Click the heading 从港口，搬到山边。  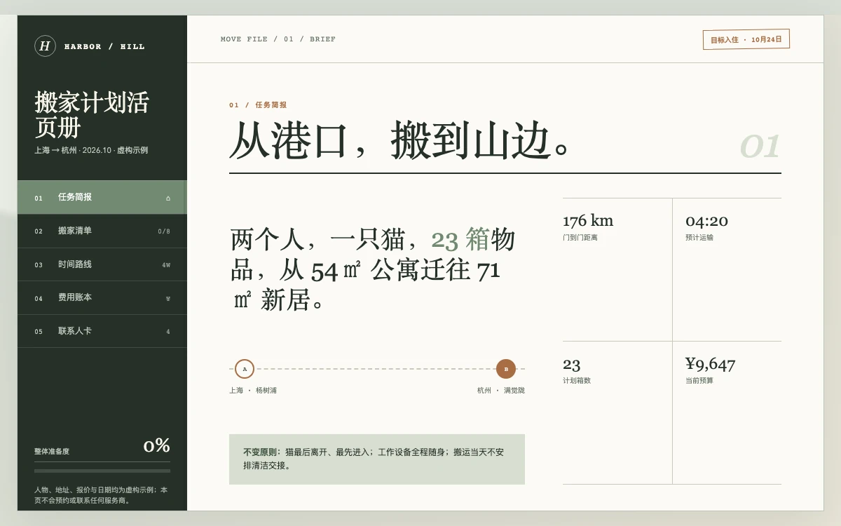[x=402, y=140]
